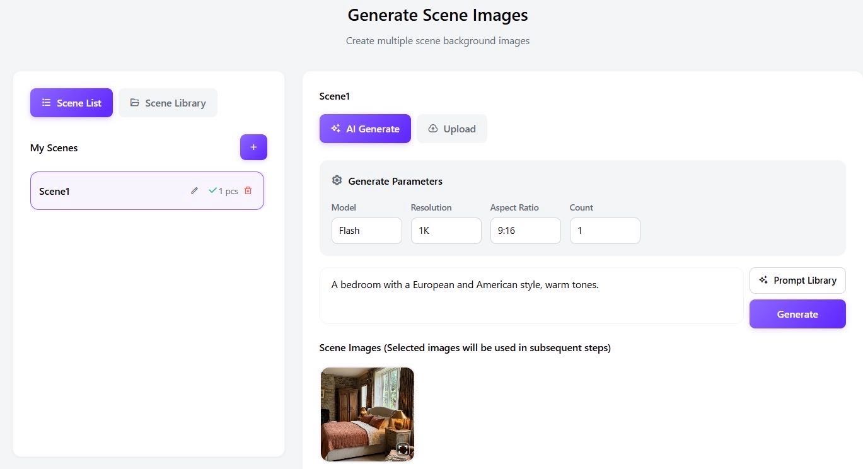Image resolution: width=863 pixels, height=469 pixels.
Task: Select the AI Generate mode
Action: click(365, 129)
